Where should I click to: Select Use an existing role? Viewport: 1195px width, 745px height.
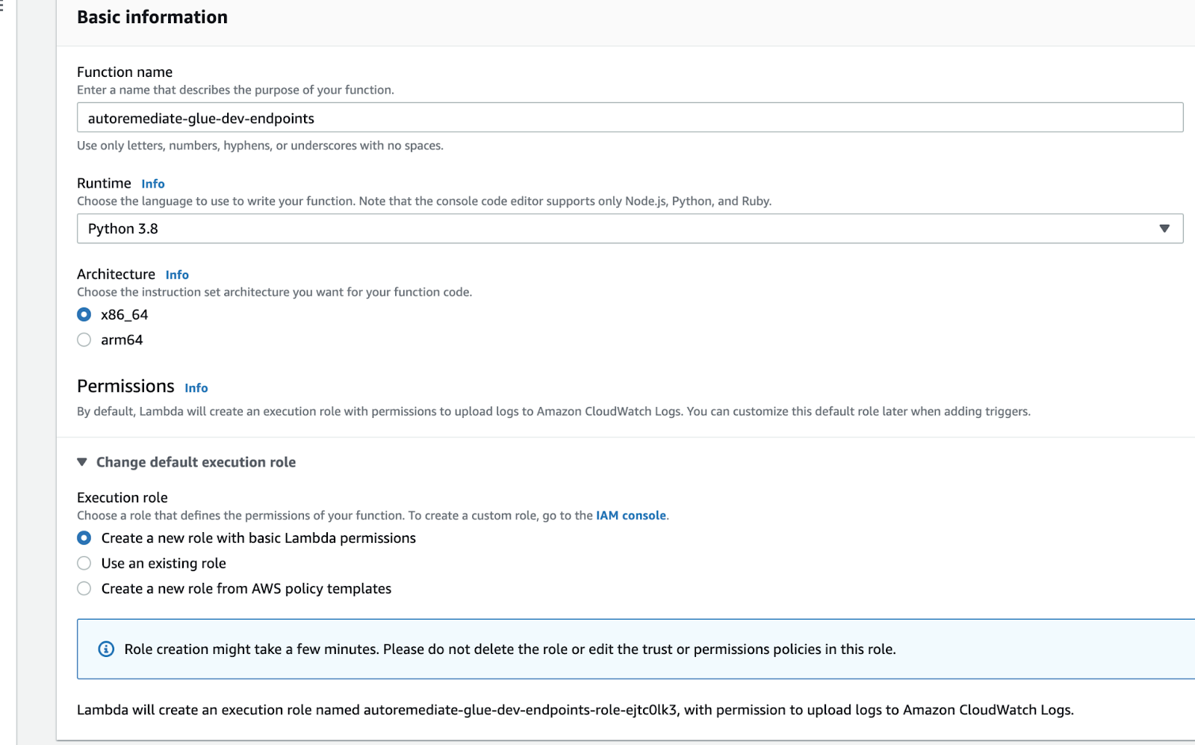(84, 564)
